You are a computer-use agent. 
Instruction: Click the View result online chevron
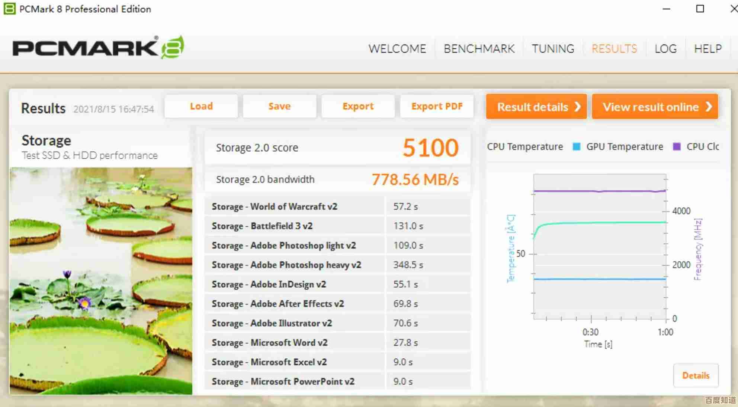click(709, 107)
